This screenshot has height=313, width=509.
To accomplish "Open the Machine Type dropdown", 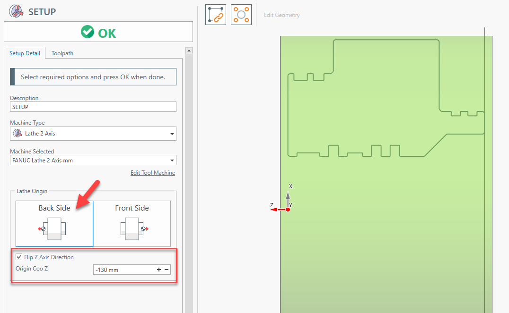I will coord(172,134).
